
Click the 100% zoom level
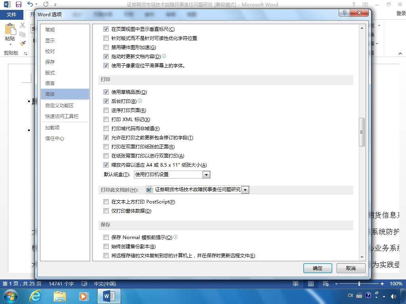[x=396, y=283]
